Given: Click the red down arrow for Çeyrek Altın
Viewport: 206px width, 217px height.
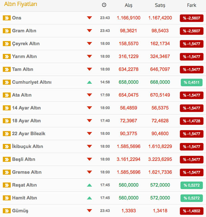Looking at the screenshot, I should tap(89, 44).
